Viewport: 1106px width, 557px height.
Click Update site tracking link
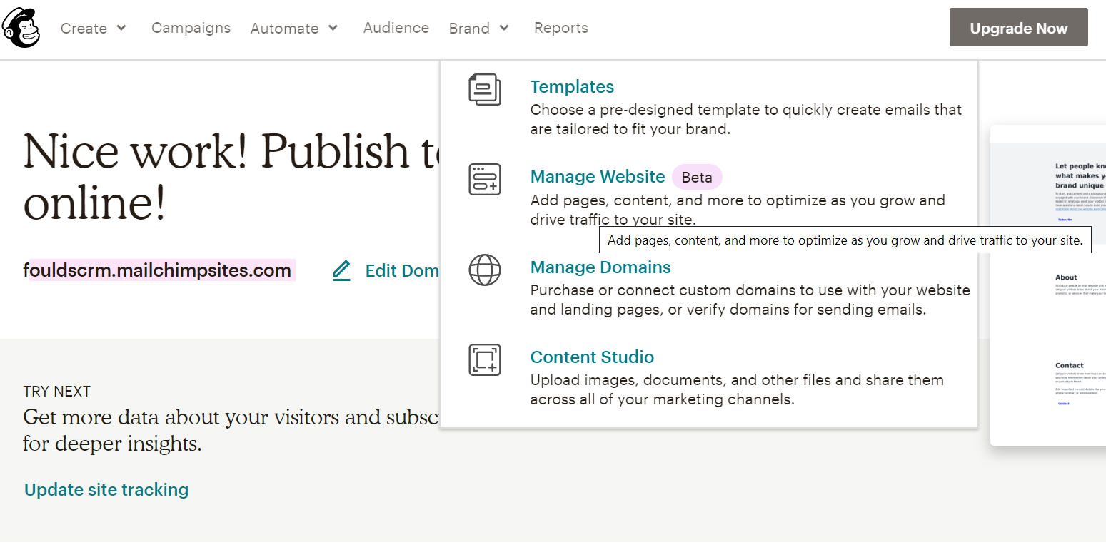click(x=106, y=489)
